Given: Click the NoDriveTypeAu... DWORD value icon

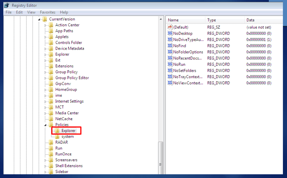Looking at the screenshot, I should click(170, 39).
